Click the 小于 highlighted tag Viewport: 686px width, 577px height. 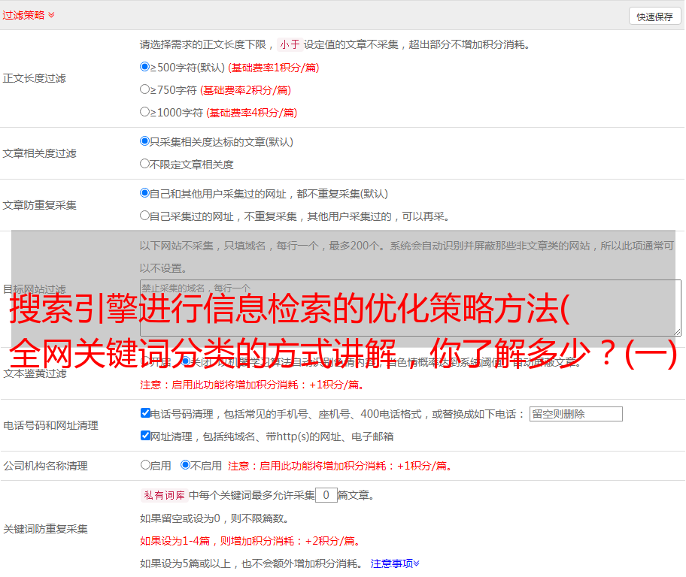[x=290, y=44]
